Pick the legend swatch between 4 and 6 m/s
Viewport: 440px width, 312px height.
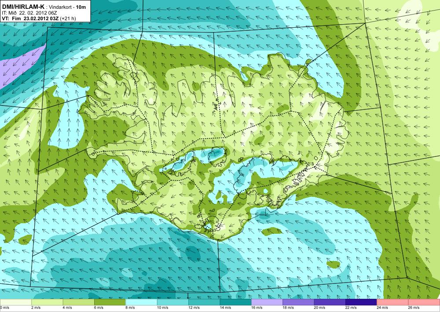click(x=79, y=302)
